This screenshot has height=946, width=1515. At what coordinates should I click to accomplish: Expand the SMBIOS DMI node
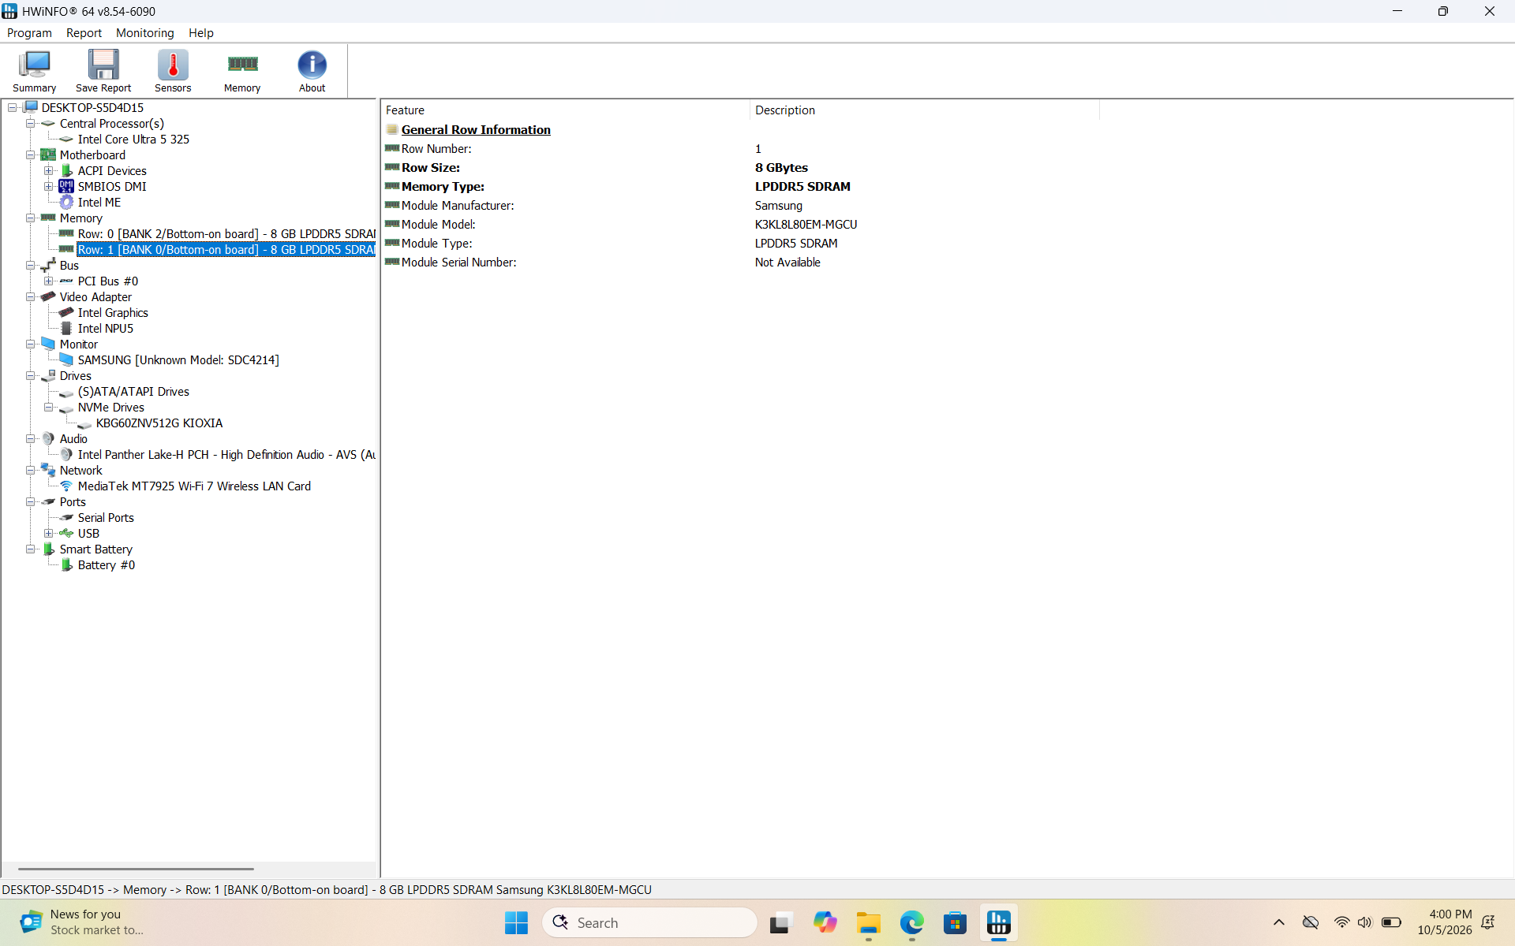click(x=49, y=187)
